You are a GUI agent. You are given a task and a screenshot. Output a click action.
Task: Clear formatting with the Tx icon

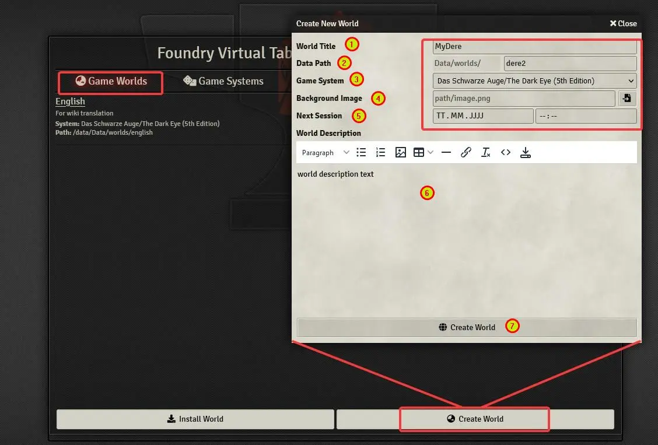(485, 152)
